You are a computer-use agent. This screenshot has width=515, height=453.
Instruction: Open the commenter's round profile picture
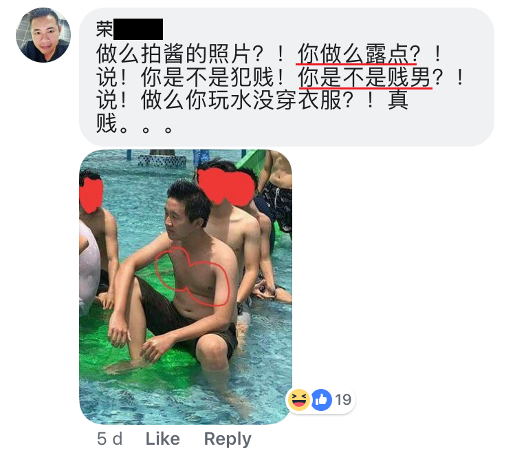(43, 35)
